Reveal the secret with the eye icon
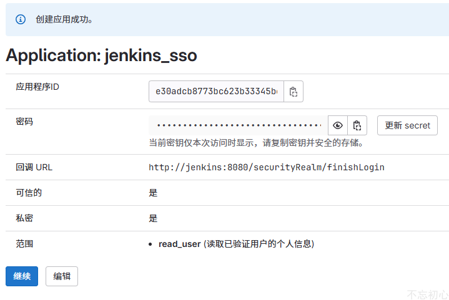Image resolution: width=449 pixels, height=300 pixels. 338,125
